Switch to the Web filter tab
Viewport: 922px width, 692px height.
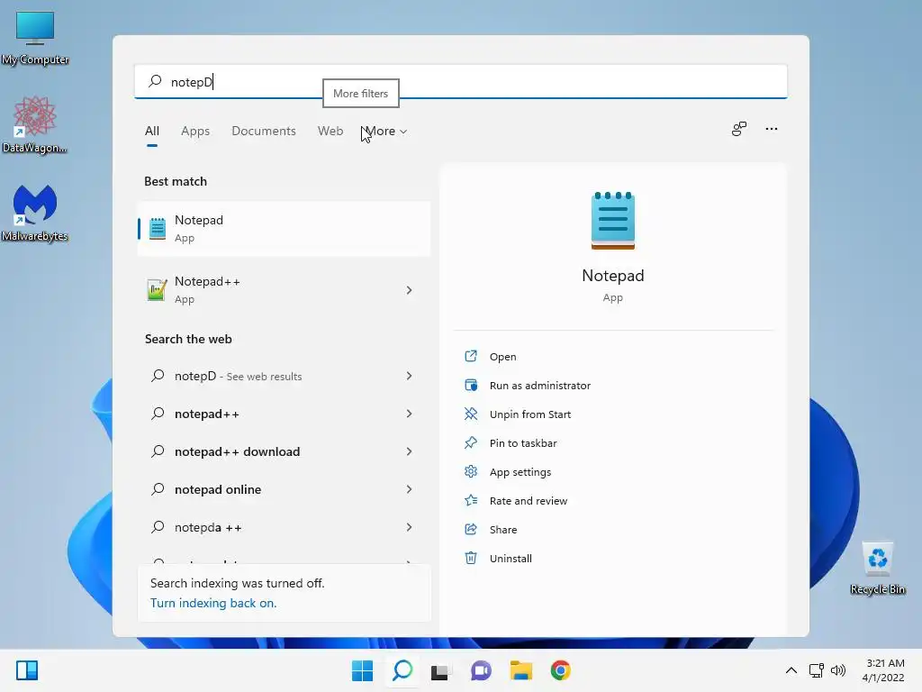point(330,132)
